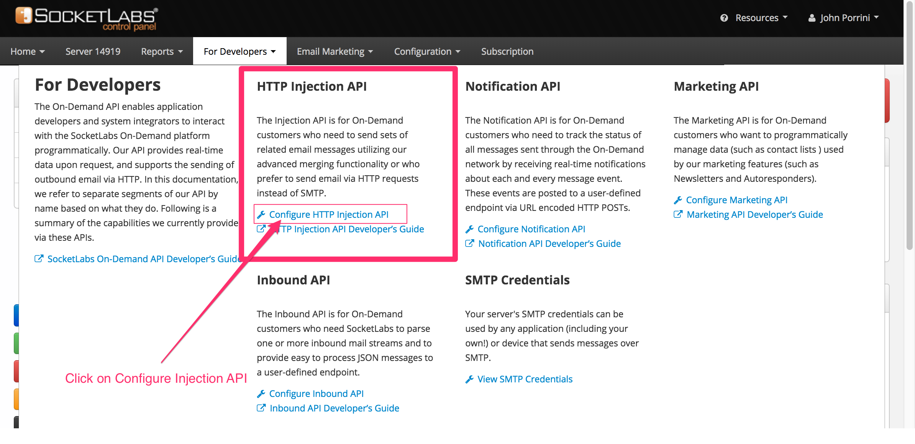Click the SocketLabs control panel logo

(x=87, y=18)
